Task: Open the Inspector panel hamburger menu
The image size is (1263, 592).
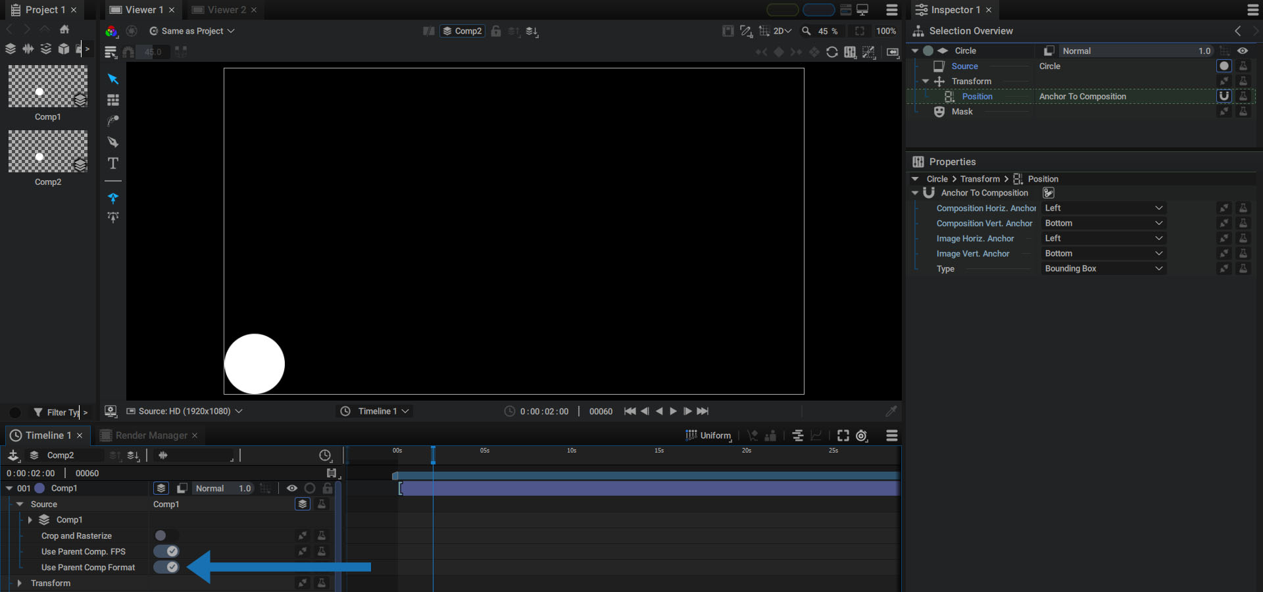Action: click(x=1253, y=10)
